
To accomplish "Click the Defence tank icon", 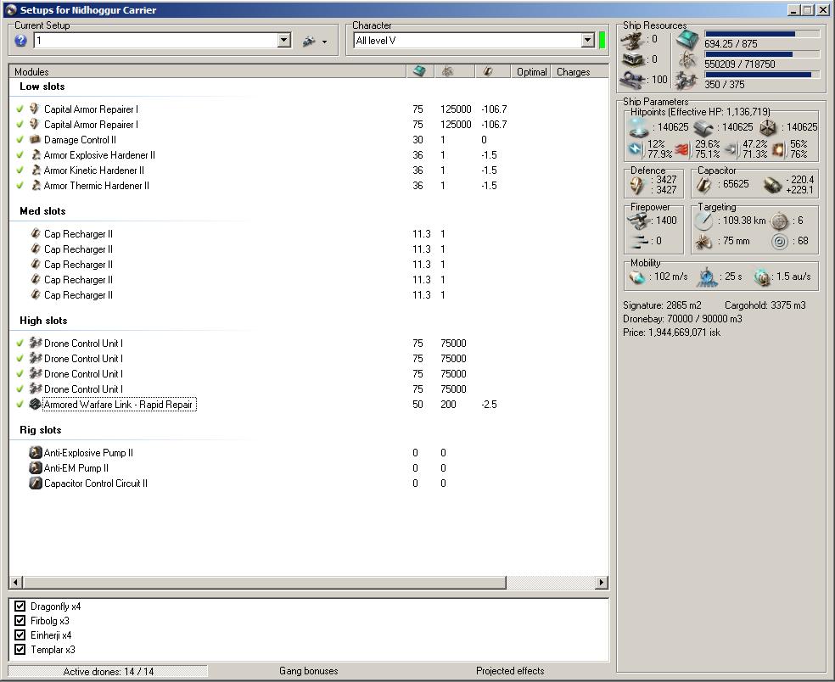I will click(637, 185).
